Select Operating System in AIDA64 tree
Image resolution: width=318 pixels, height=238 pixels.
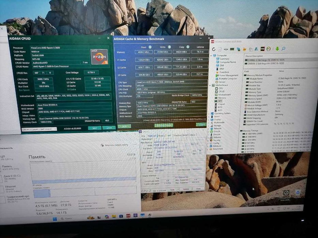click(x=222, y=113)
